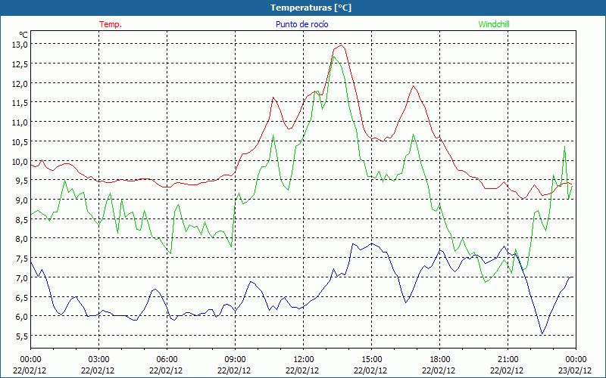Click the '5,5' y-axis value

(x=22, y=336)
